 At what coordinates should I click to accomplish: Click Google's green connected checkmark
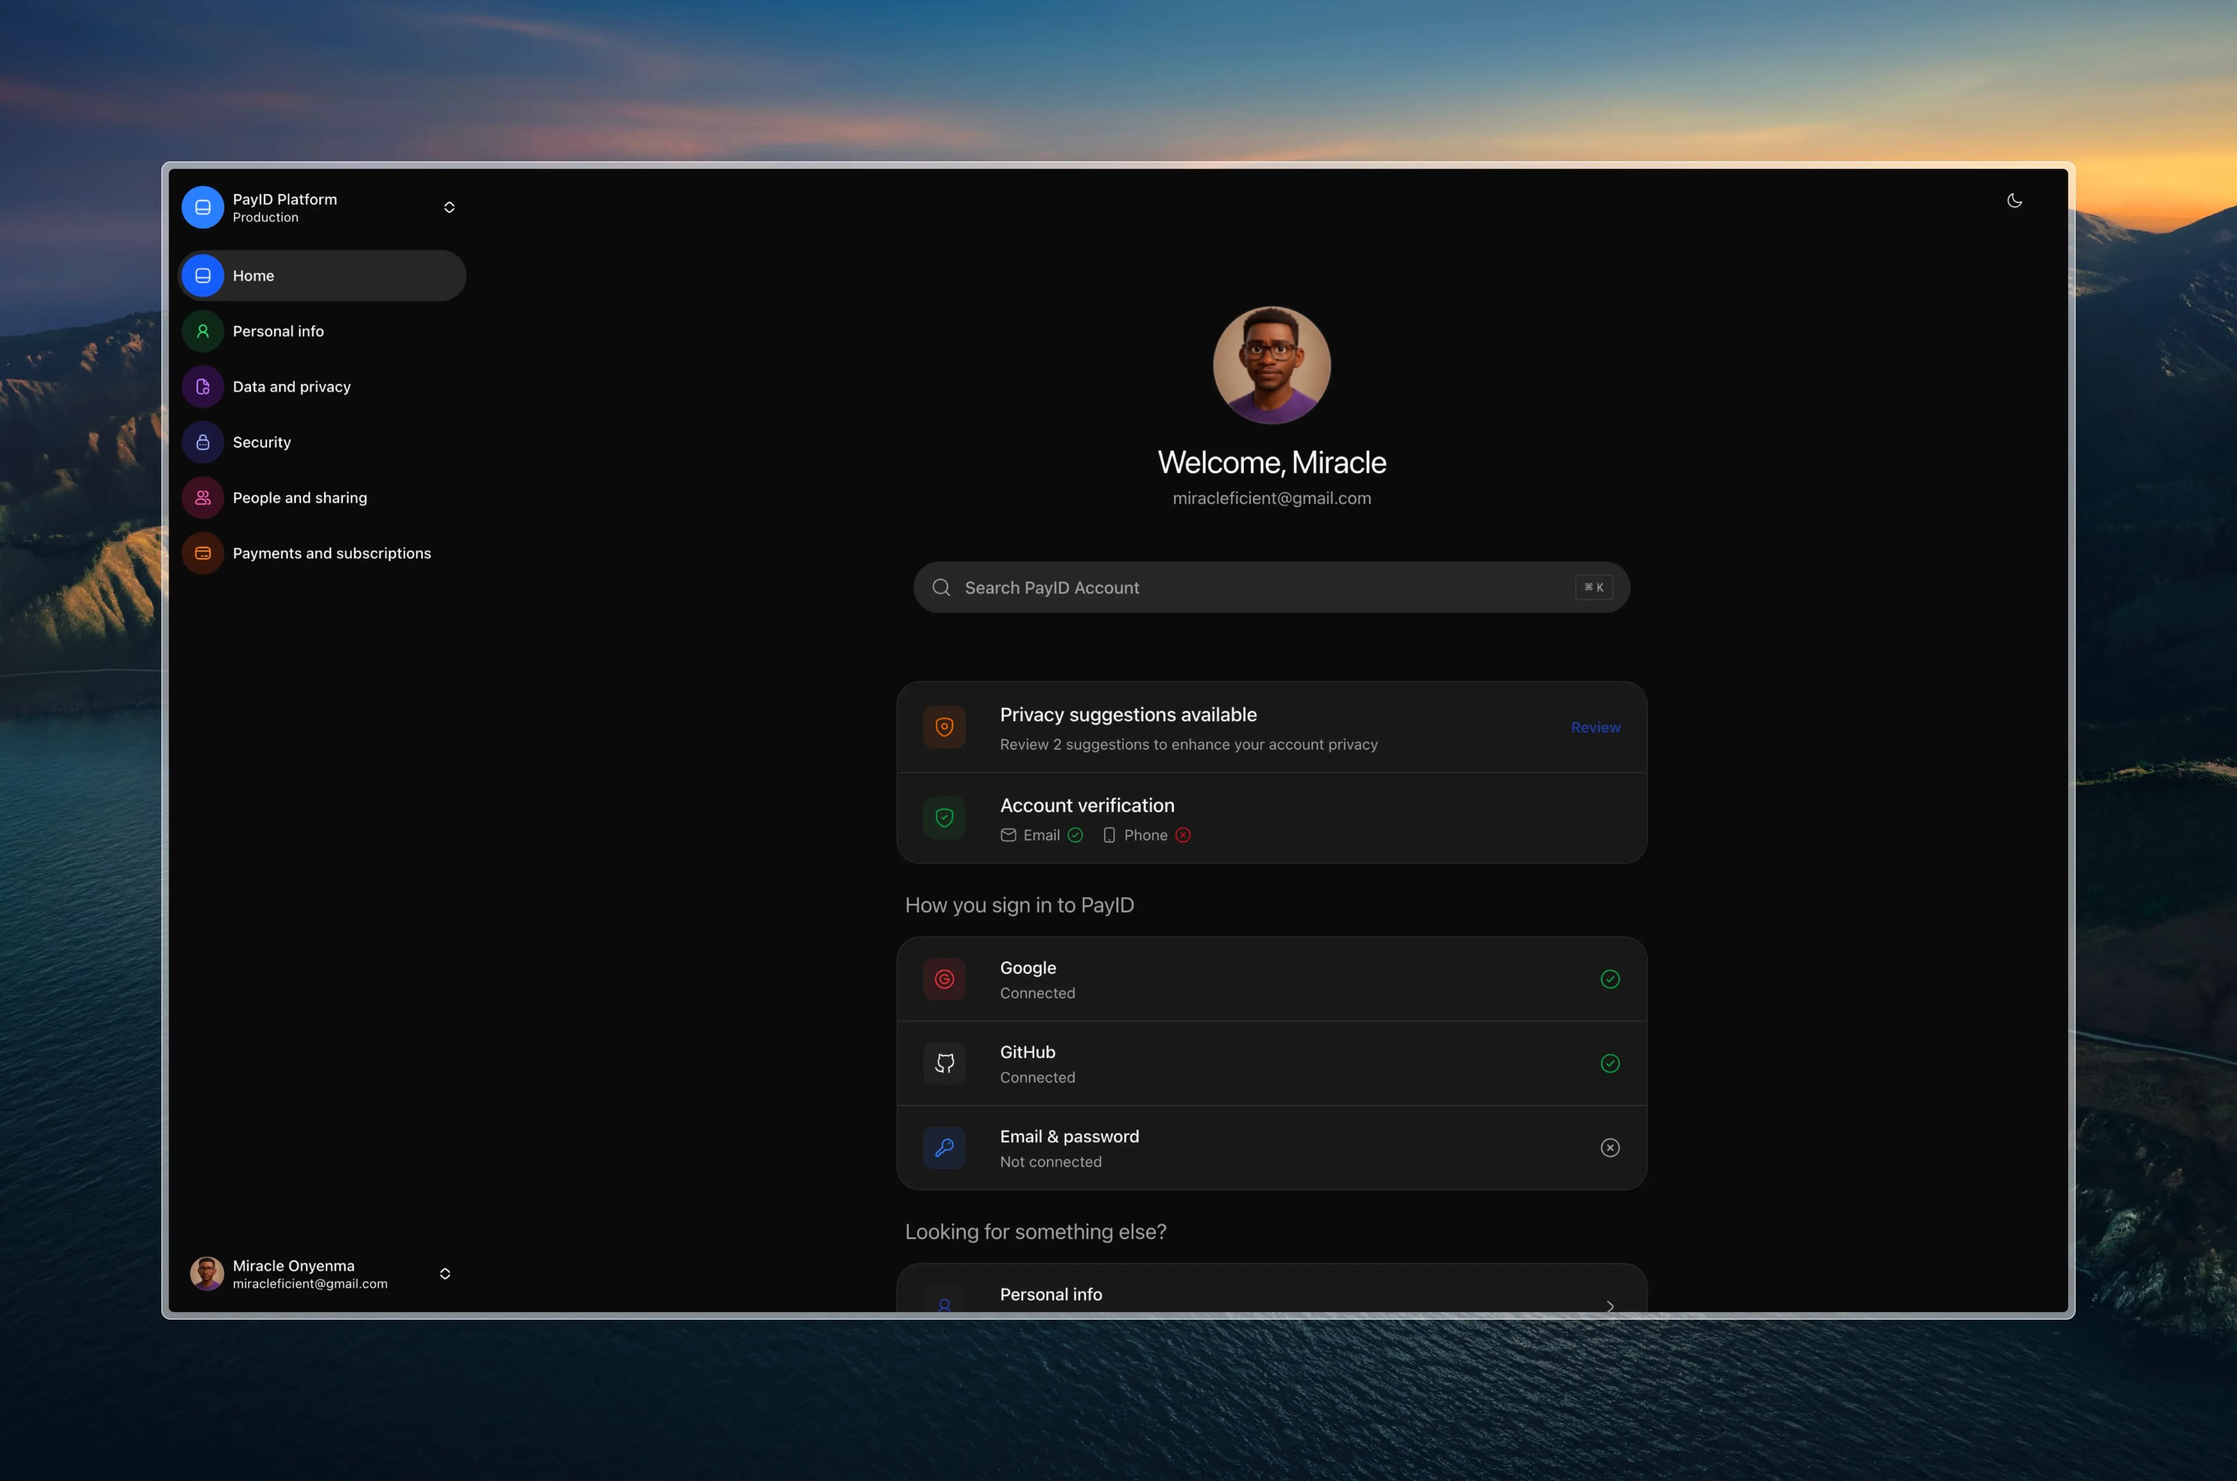[x=1610, y=979]
